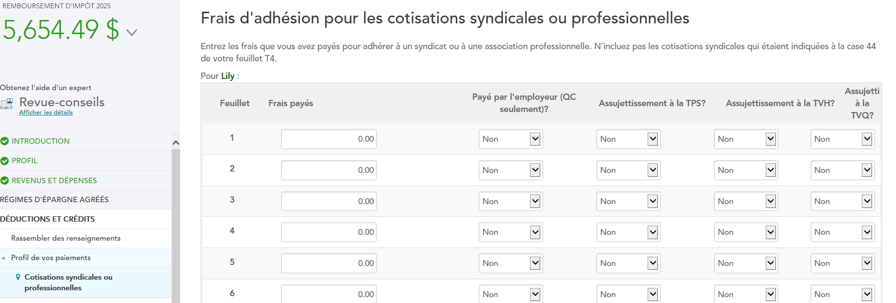Open row 4 TVQ dropdown
This screenshot has width=896, height=303.
pyautogui.click(x=842, y=232)
